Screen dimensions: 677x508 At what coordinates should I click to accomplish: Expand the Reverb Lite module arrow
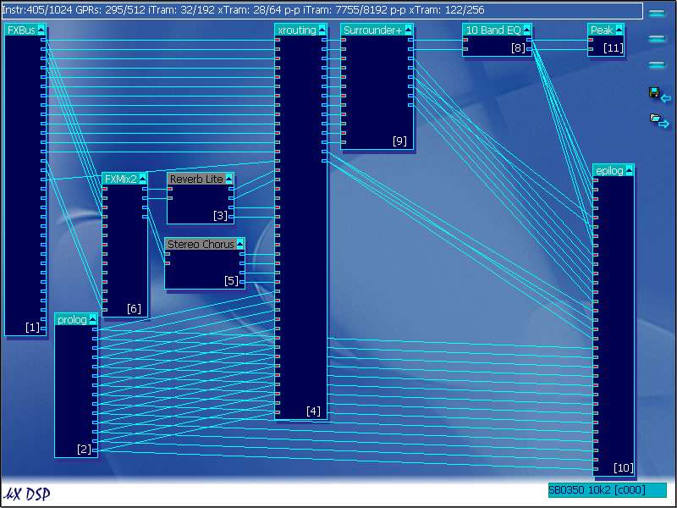coord(229,179)
